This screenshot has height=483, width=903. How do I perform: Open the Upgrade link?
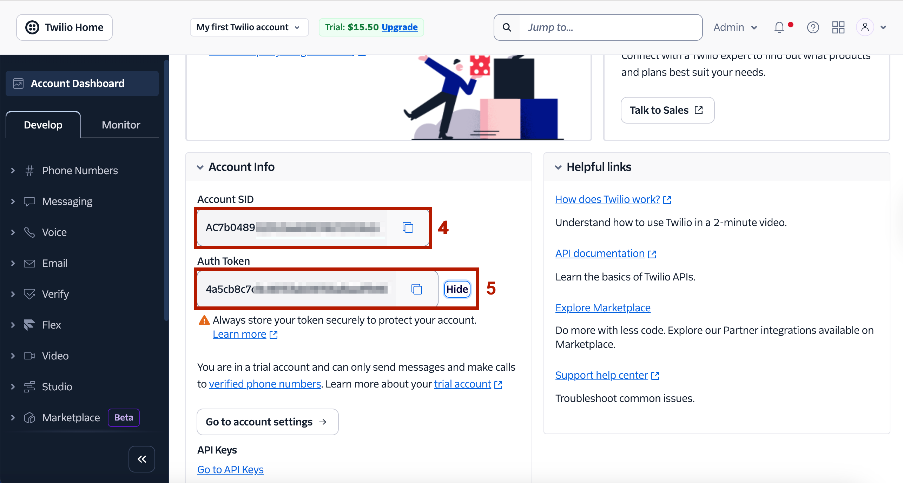(x=400, y=27)
